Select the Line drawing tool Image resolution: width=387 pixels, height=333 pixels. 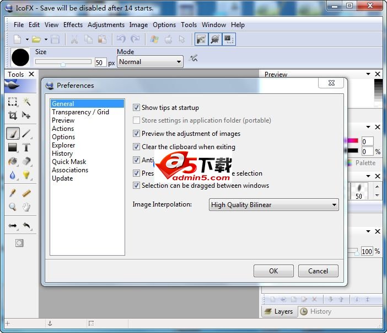(x=26, y=134)
